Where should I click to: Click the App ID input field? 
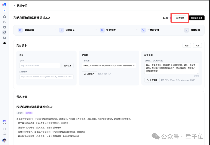[x=40, y=66]
